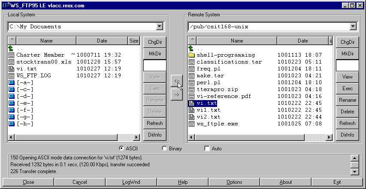Sort local list by Name column
The width and height of the screenshot is (366, 189).
click(x=46, y=41)
